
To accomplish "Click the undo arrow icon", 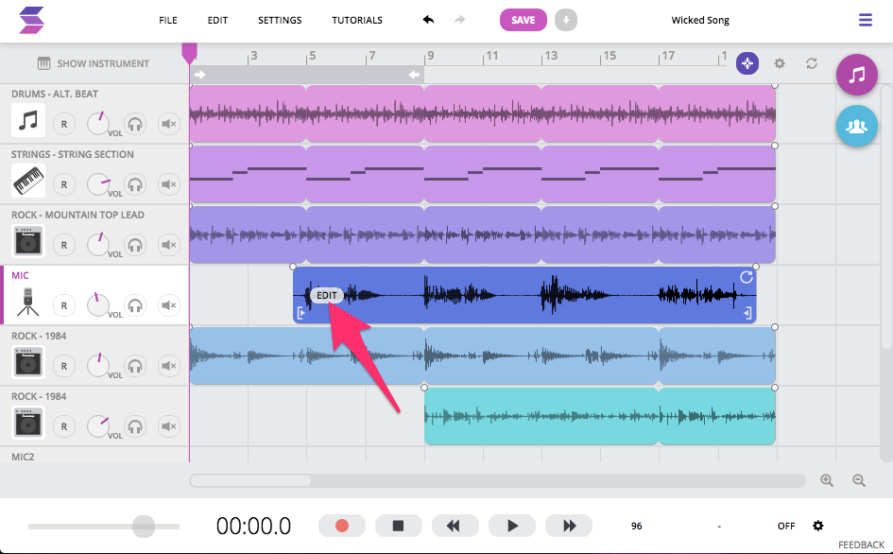I will coord(428,20).
